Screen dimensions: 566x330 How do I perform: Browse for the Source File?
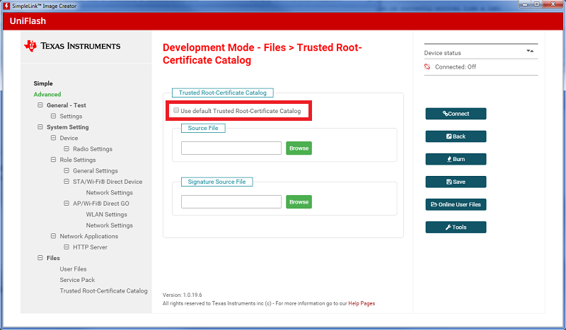coord(299,148)
